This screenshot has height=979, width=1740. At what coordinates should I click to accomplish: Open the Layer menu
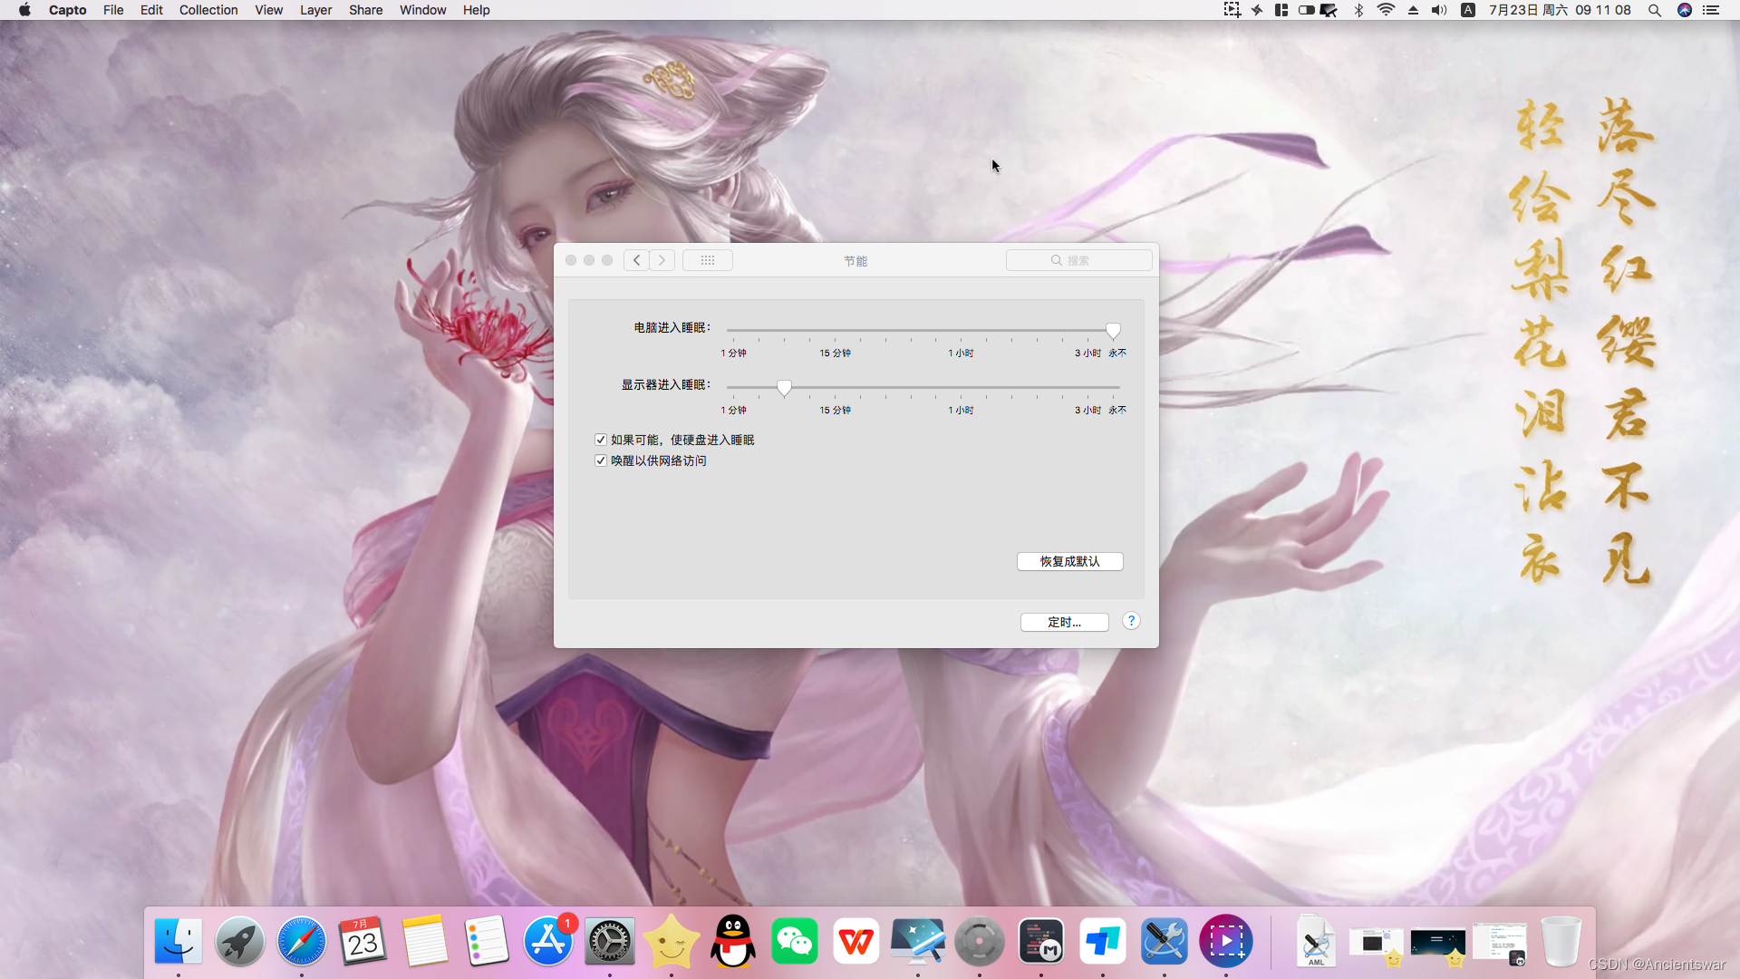click(315, 10)
